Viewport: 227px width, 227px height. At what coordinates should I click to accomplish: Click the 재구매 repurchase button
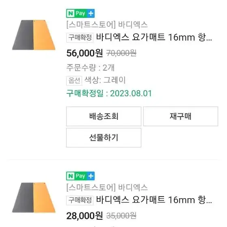tap(181, 116)
